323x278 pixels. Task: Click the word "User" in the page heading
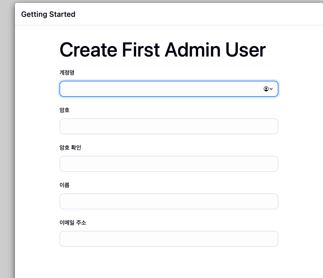point(245,50)
